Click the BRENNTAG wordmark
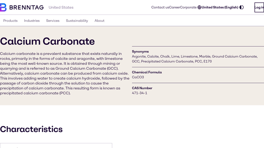264x148 pixels. point(26,7)
